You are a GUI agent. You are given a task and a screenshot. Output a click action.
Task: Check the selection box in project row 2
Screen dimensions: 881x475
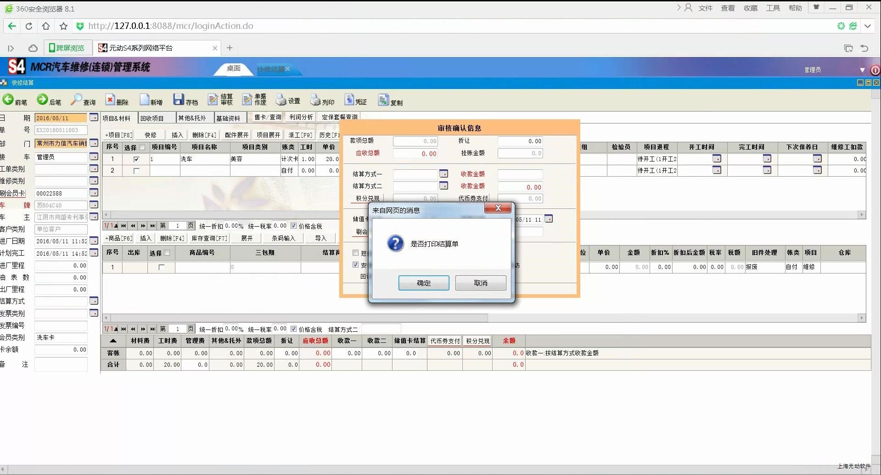pos(136,171)
